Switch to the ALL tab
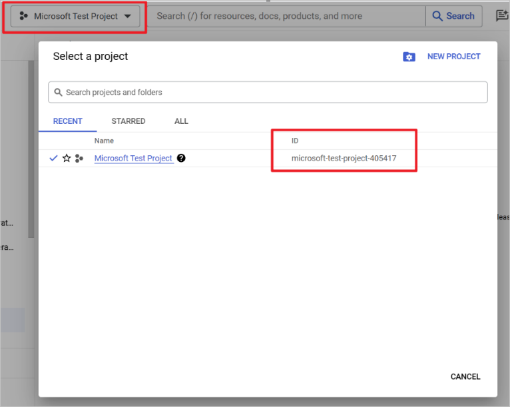Screen dimensions: 510x407 (x=181, y=121)
